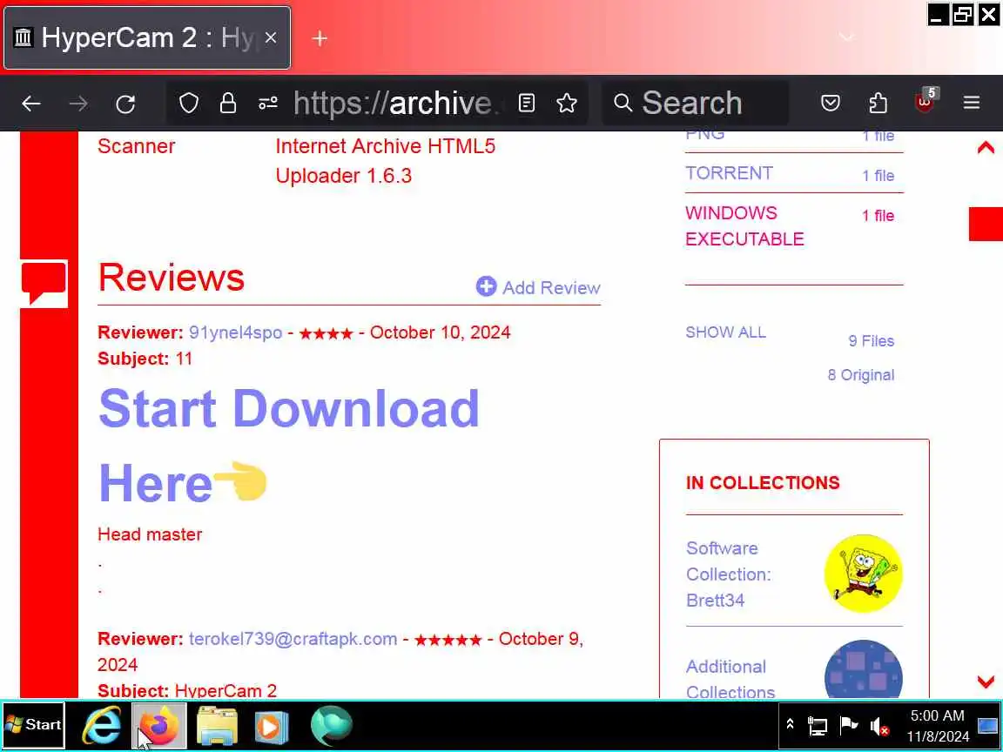Open File Explorer folder taskbar icon
The height and width of the screenshot is (752, 1003).
[x=217, y=726]
